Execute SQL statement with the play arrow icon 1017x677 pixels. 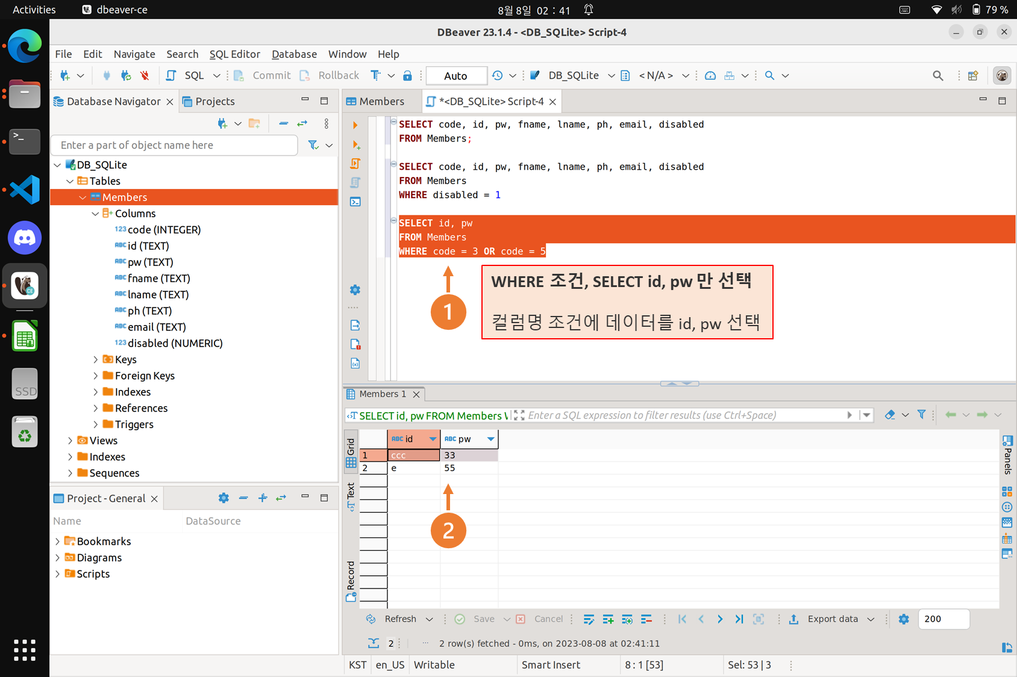click(x=355, y=125)
